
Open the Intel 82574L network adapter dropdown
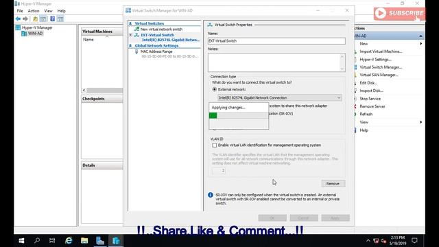[280, 97]
